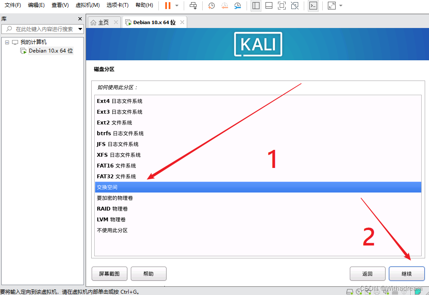
Task: Select 我的计算机 in the library tree
Action: pos(34,42)
